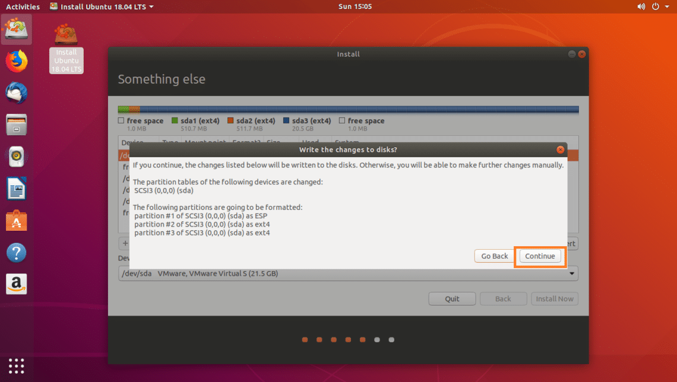This screenshot has width=677, height=382.
Task: Launch LibreOffice Writer from dock
Action: pos(17,190)
